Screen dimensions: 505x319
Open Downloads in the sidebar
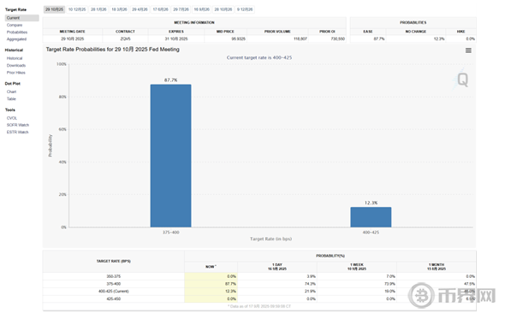16,66
